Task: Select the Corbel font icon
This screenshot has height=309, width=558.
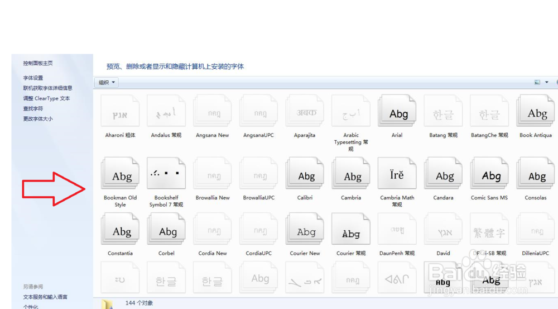Action: [166, 229]
